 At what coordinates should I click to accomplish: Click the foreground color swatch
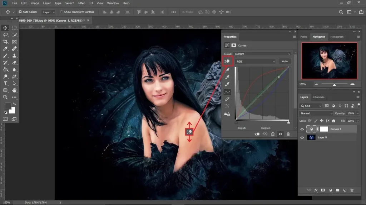[8, 106]
